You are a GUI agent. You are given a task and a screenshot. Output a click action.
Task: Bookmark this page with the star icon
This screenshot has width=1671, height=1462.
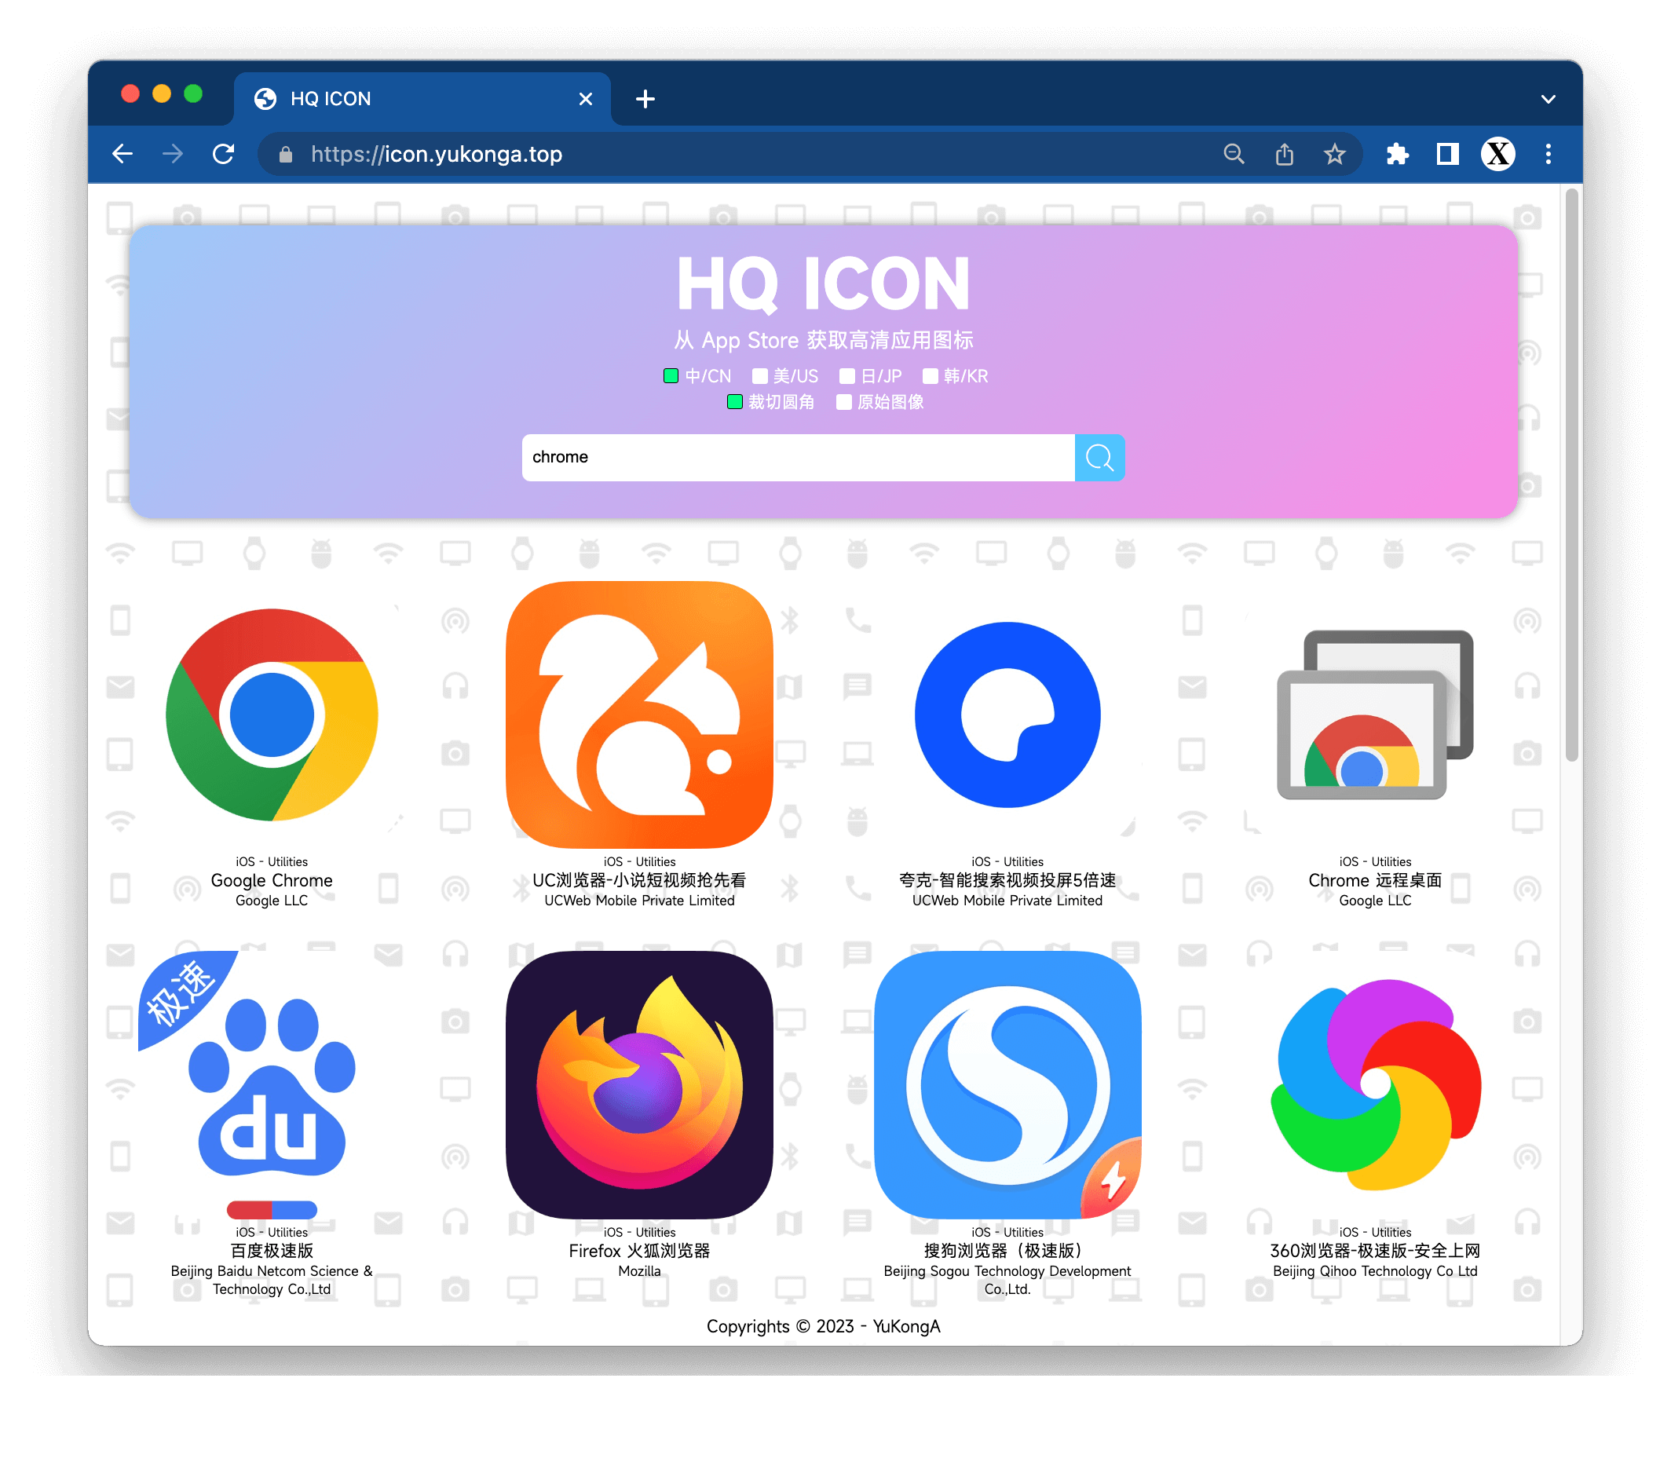click(x=1334, y=154)
